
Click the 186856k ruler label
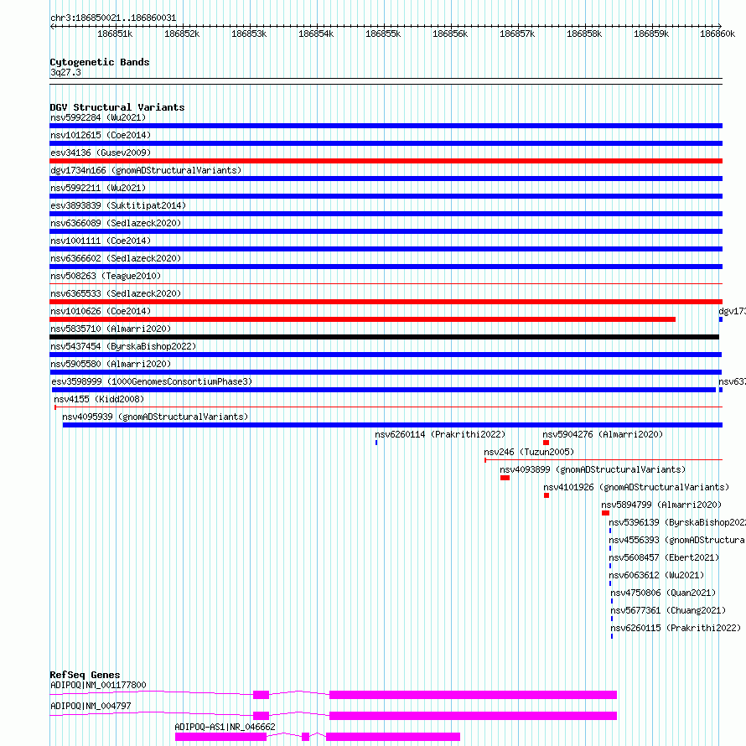450,34
